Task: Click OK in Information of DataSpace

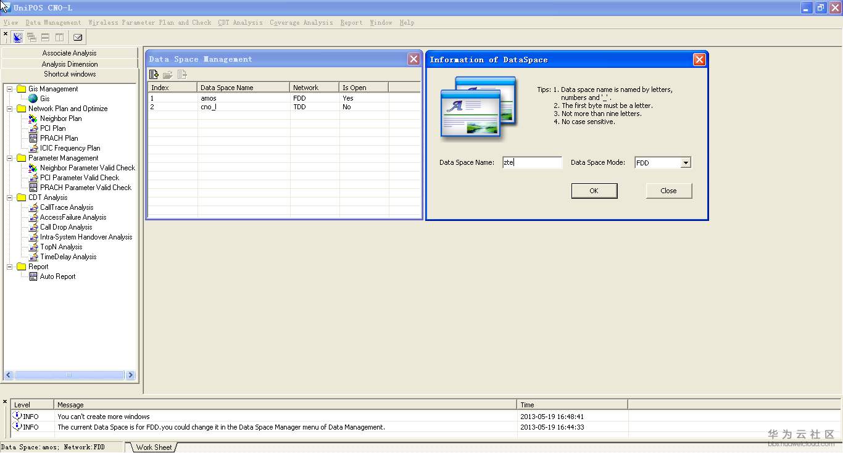Action: [594, 191]
